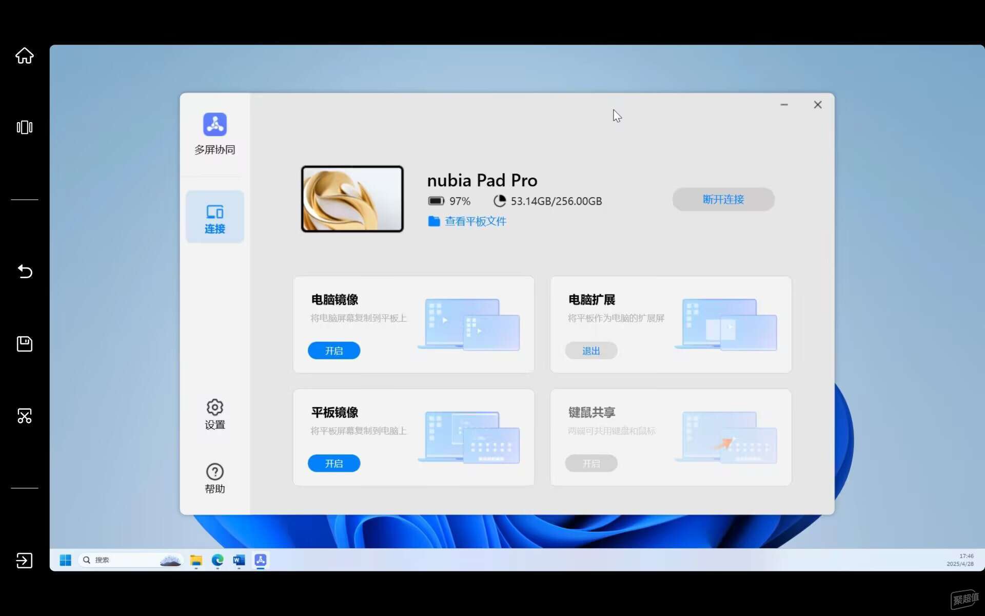Viewport: 985px width, 616px height.
Task: Click the taskbar 搜索 search box
Action: click(x=130, y=560)
